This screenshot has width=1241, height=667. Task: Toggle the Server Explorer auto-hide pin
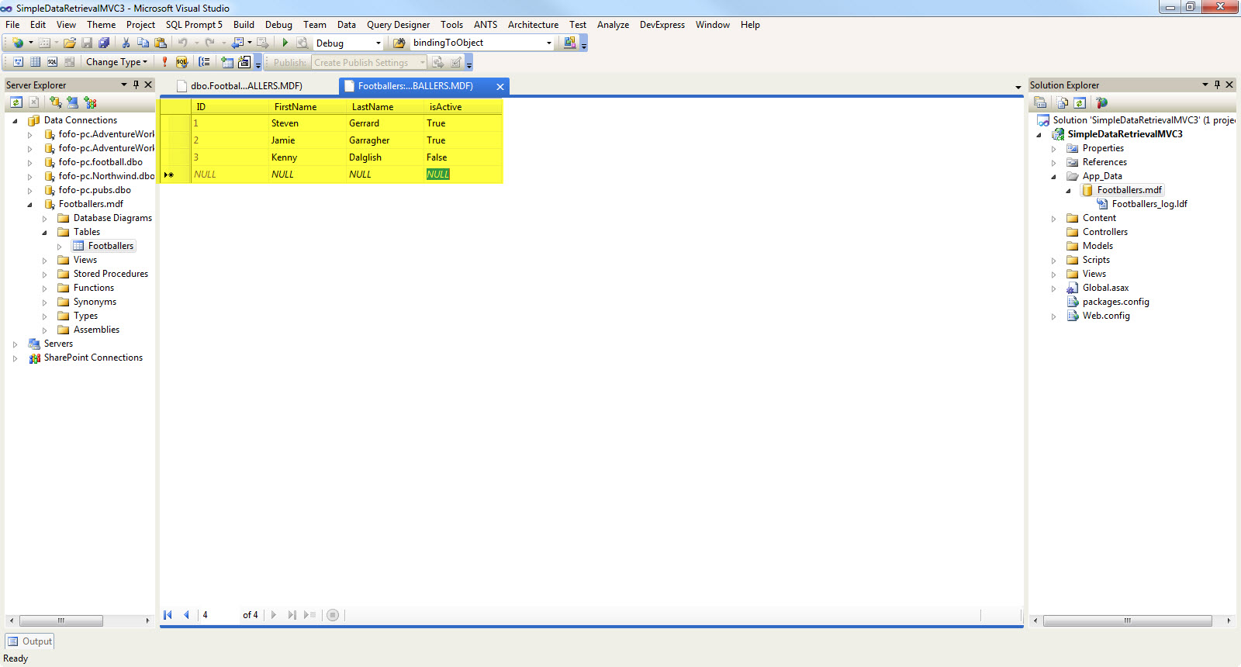(136, 85)
